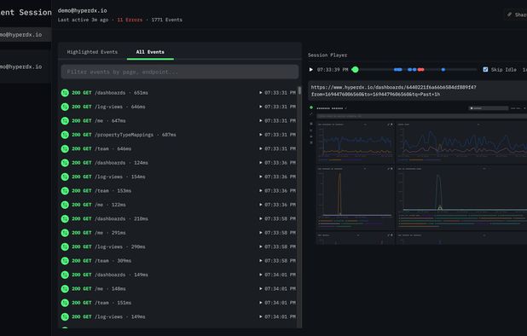Jump playback to the /me 122ms event via its play icon
527x336 pixels.
[x=260, y=205]
